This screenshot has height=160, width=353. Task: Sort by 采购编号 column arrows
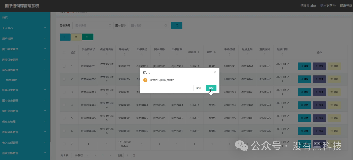pyautogui.click(x=124, y=54)
